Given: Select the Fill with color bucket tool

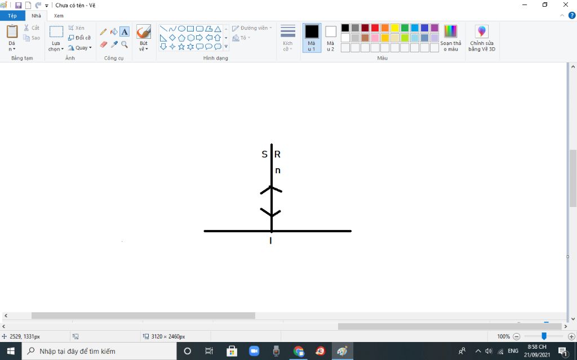Looking at the screenshot, I should [x=114, y=31].
